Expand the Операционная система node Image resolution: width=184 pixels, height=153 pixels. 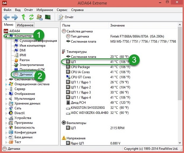coord(6,84)
